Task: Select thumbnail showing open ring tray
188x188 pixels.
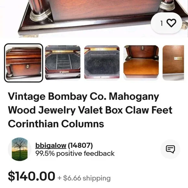Action: coord(63,63)
